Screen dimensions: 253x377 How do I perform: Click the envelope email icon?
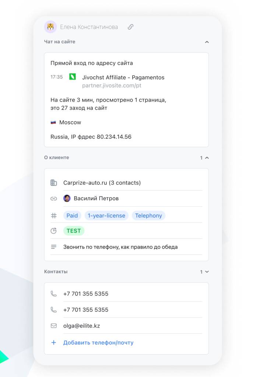click(54, 326)
